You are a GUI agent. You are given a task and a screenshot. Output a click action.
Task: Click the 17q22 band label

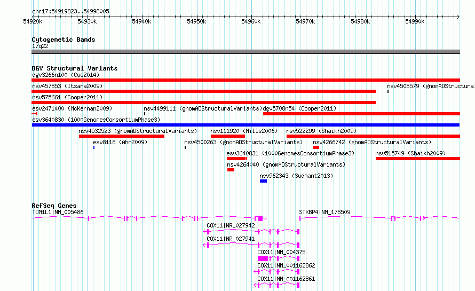(40, 46)
